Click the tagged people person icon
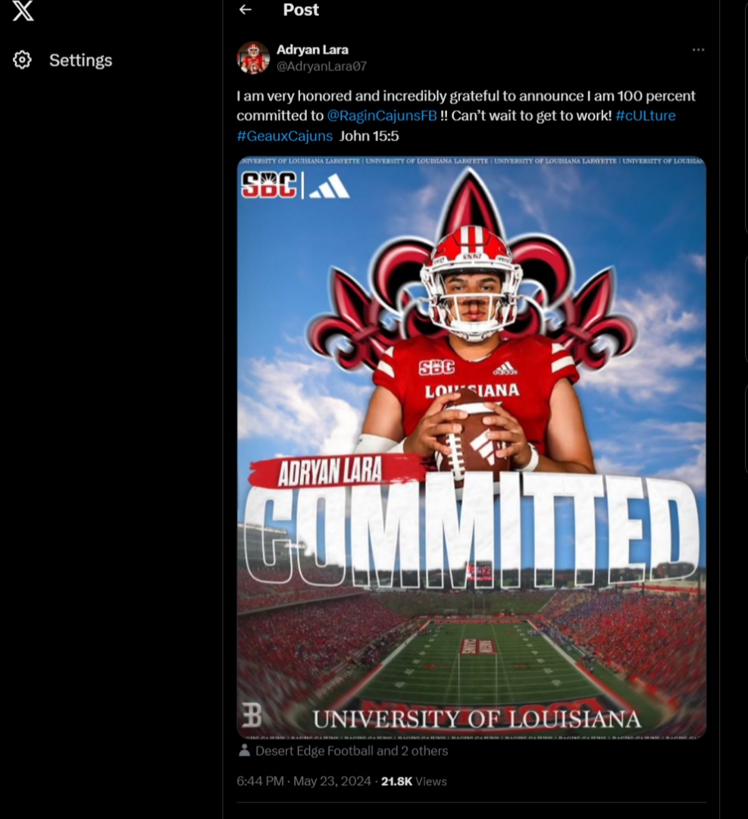Viewport: 748px width, 819px height. (245, 751)
